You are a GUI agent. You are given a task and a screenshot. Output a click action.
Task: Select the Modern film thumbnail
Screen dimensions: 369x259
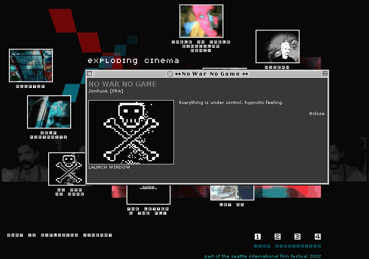(x=277, y=46)
